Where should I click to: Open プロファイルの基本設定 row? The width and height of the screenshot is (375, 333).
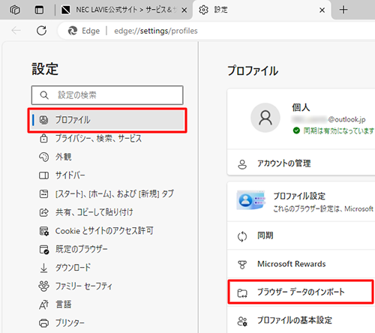coord(301,320)
